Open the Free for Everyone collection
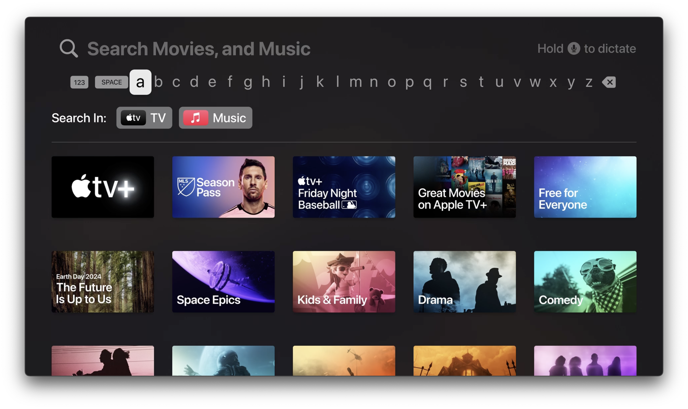 coord(585,187)
